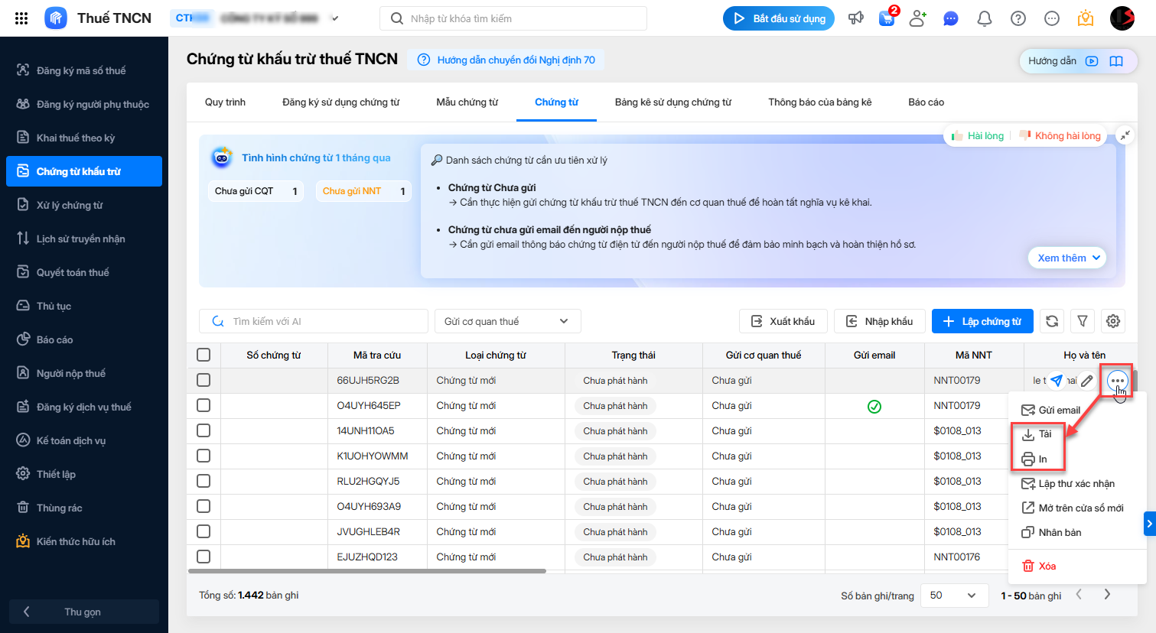Click the refresh icon beside Lập chứng từ

tap(1052, 321)
